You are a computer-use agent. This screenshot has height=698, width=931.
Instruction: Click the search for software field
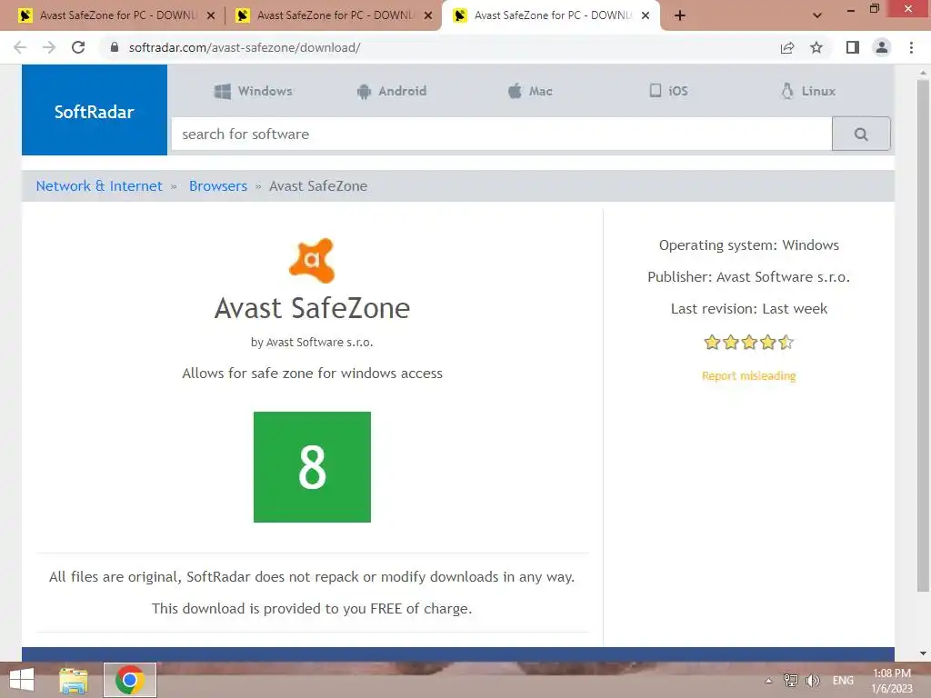[502, 135]
